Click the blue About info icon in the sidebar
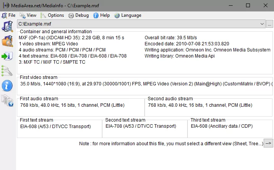This screenshot has height=170, width=274. click(7, 86)
